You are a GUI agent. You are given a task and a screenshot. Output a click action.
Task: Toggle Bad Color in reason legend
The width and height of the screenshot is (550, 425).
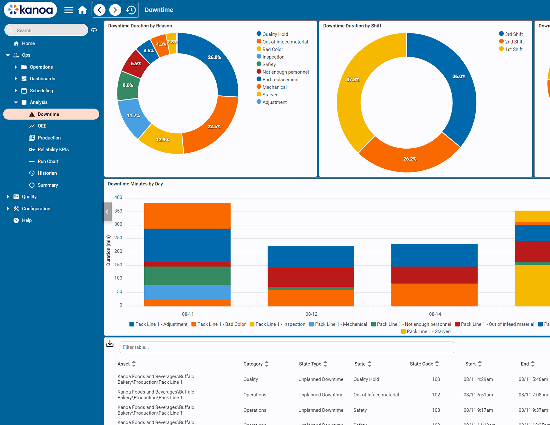(270, 49)
